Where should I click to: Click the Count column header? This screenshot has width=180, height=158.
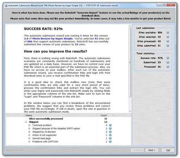tap(103, 115)
